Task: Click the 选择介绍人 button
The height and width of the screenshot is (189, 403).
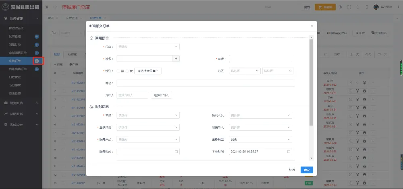Action: click(x=162, y=95)
